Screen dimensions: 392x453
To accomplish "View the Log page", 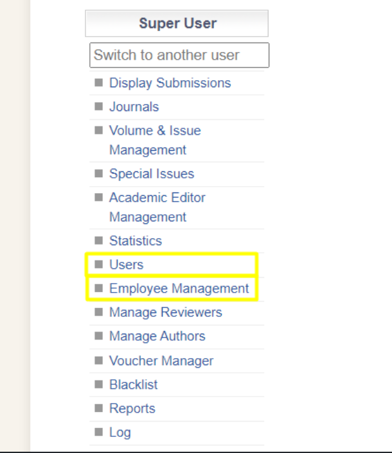I will (x=120, y=432).
